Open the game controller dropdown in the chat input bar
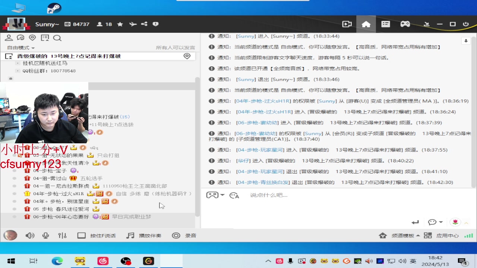 (215, 195)
